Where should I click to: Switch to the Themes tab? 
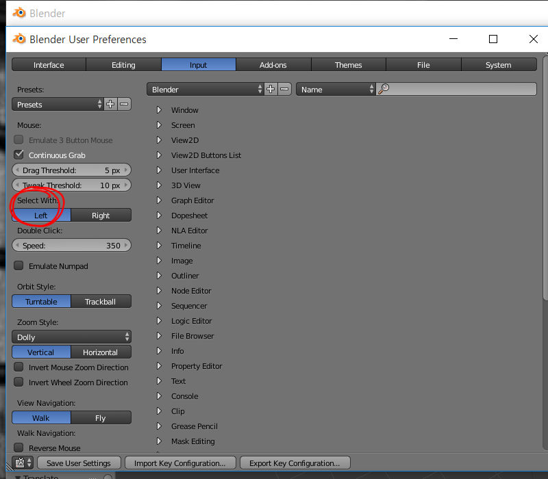coord(349,64)
